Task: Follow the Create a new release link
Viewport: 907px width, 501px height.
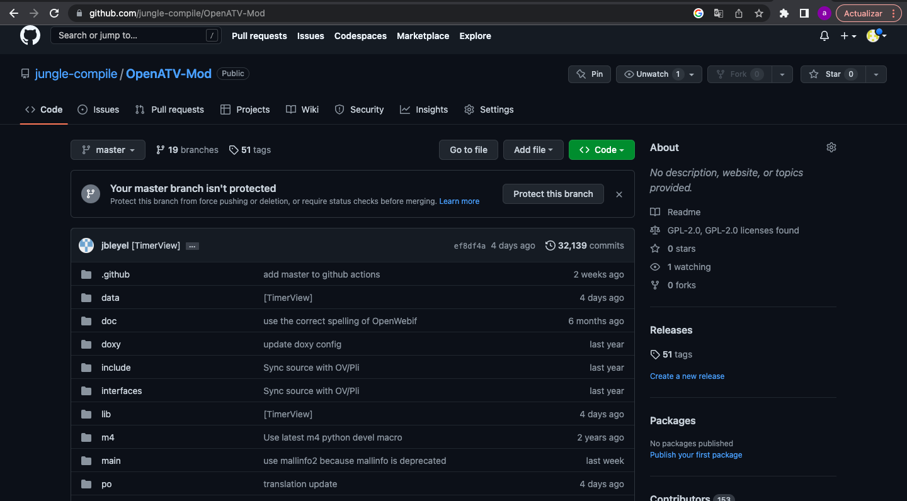Action: point(687,376)
